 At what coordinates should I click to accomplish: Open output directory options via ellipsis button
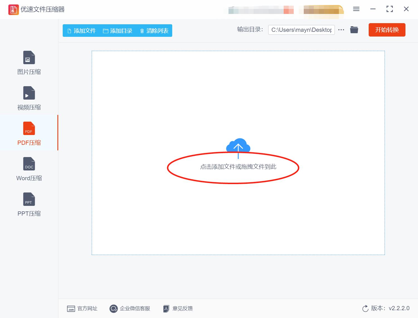341,30
